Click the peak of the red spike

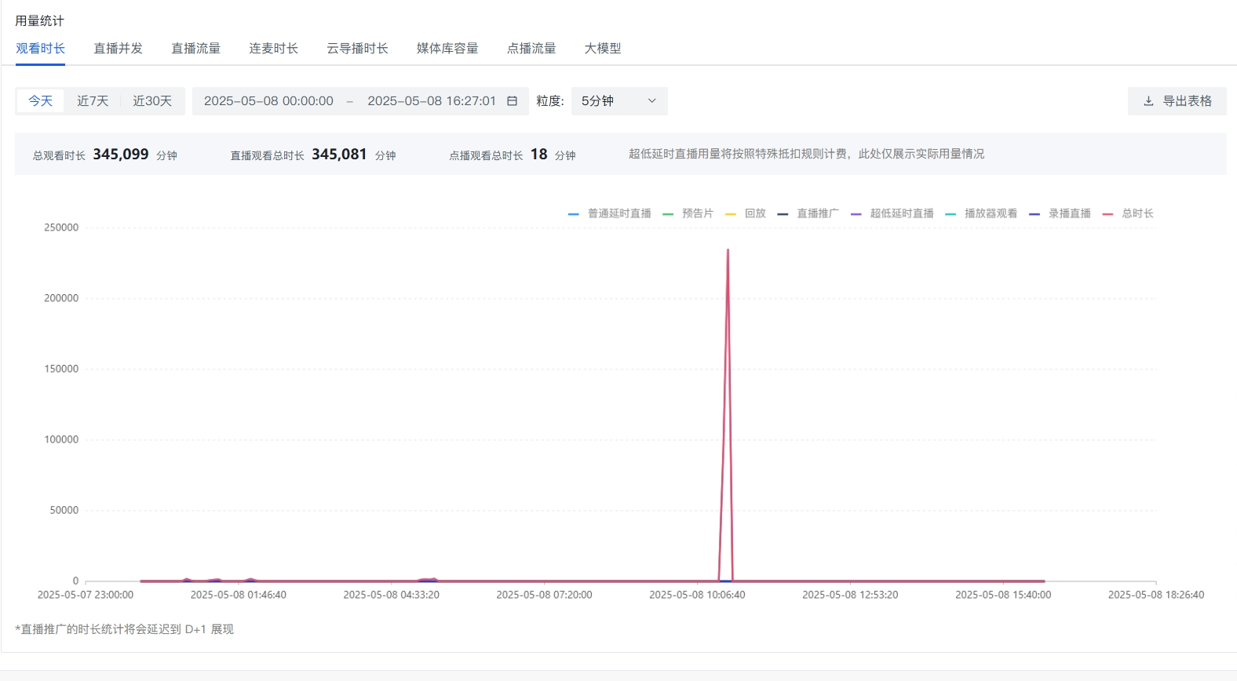pyautogui.click(x=728, y=250)
